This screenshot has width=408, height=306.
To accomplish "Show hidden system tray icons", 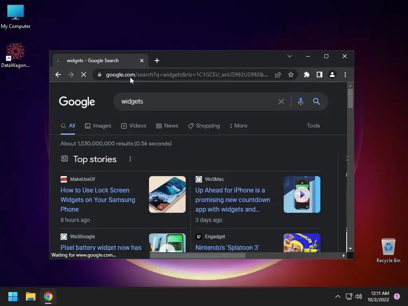I will point(338,296).
